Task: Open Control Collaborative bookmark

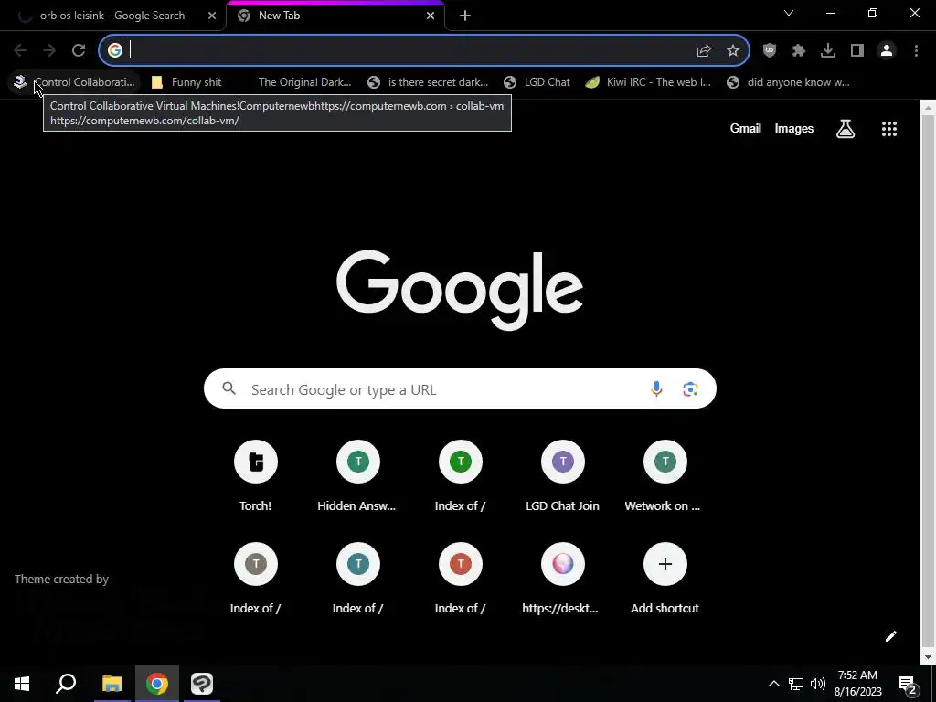Action: [x=75, y=82]
